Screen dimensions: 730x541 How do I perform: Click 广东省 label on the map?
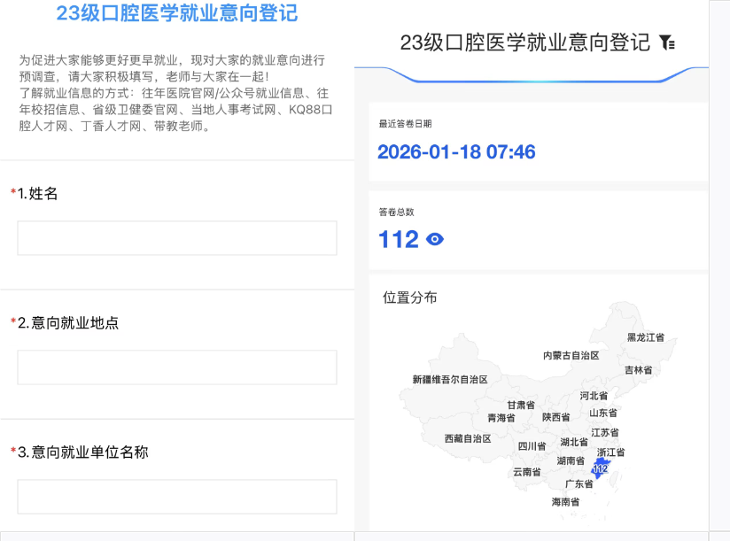click(x=579, y=484)
